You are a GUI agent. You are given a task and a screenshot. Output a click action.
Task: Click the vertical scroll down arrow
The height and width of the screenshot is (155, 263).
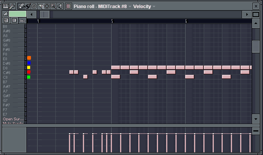(256, 119)
